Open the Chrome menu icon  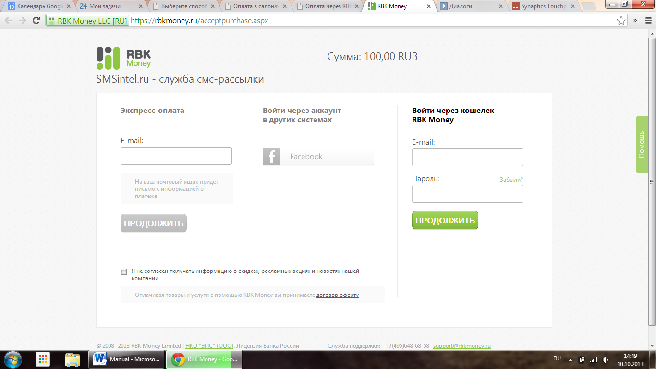[647, 21]
